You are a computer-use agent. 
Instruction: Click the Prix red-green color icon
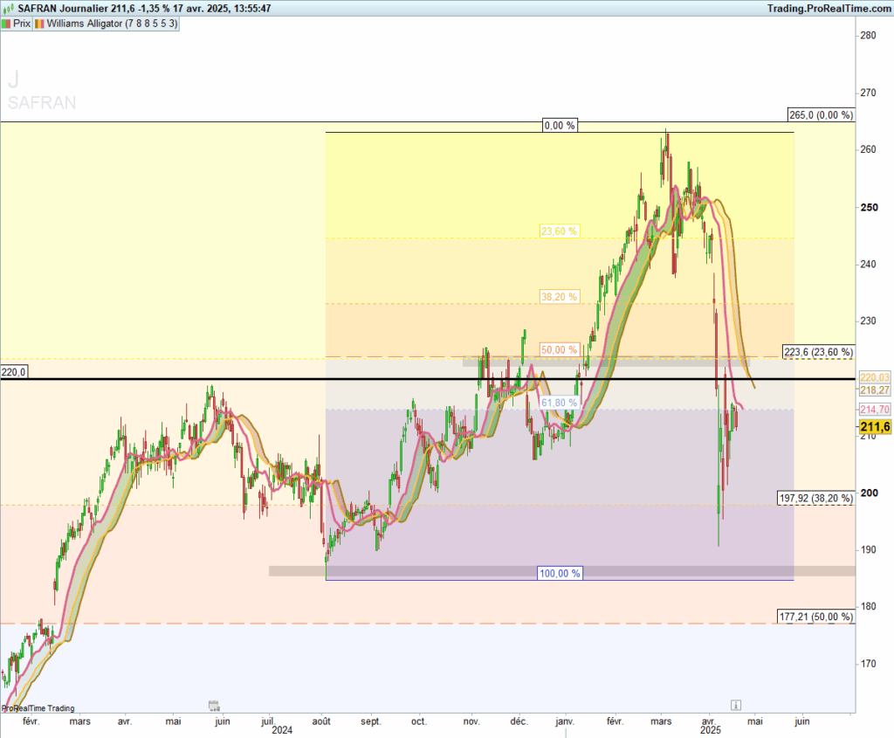[9, 24]
